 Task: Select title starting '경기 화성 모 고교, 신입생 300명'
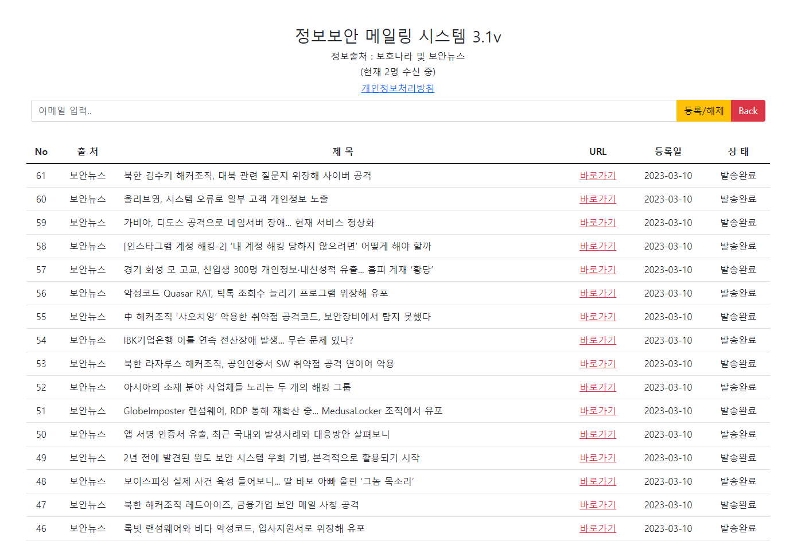click(x=278, y=270)
